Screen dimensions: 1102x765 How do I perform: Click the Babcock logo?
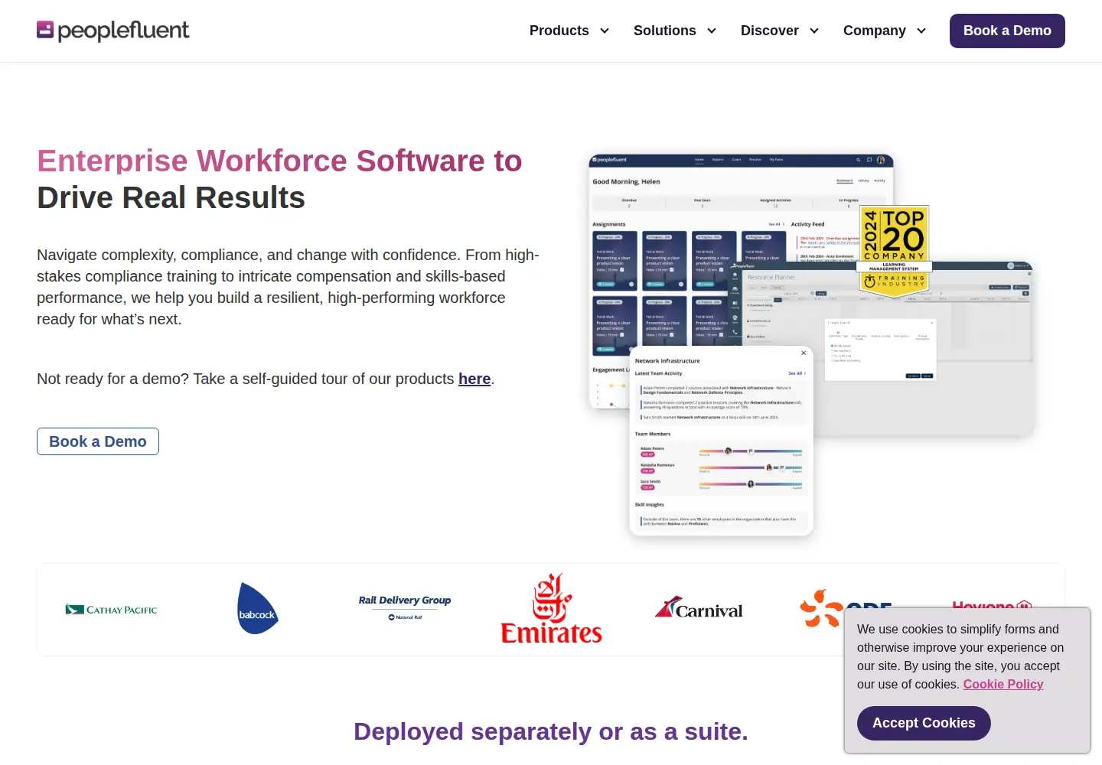257,609
